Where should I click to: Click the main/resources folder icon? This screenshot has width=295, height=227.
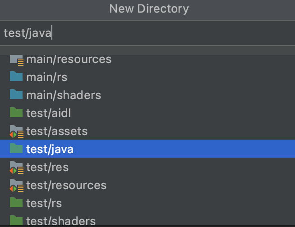(x=16, y=59)
